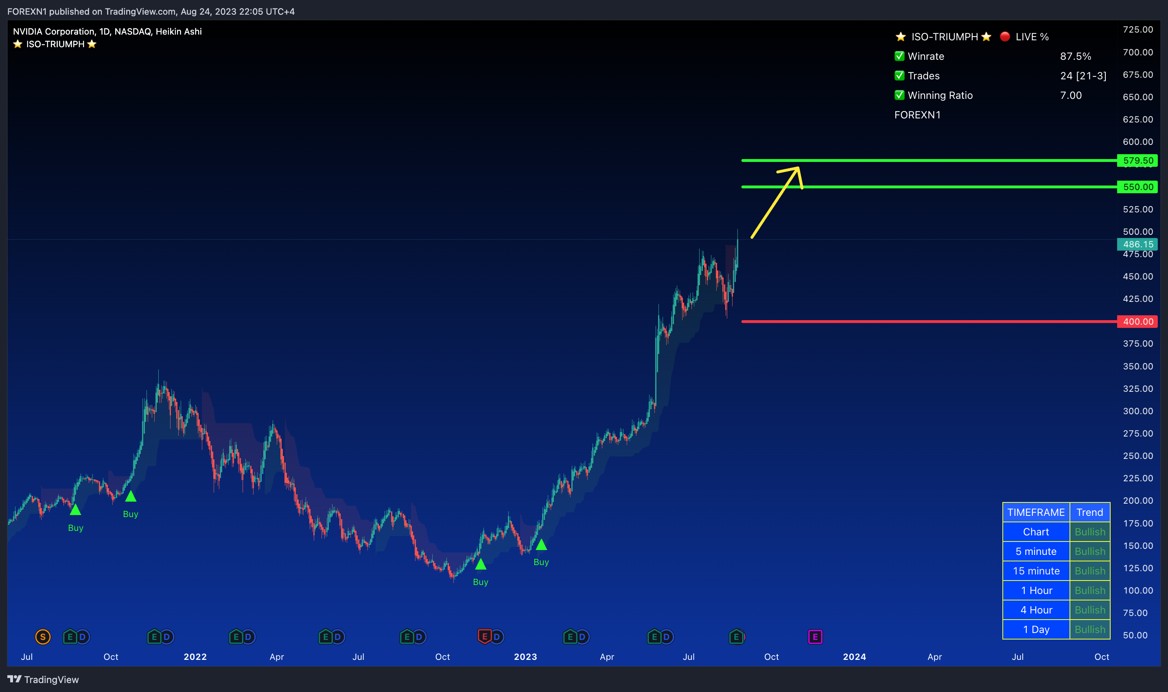
Task: Click the 2022 label on time axis
Action: pos(195,657)
